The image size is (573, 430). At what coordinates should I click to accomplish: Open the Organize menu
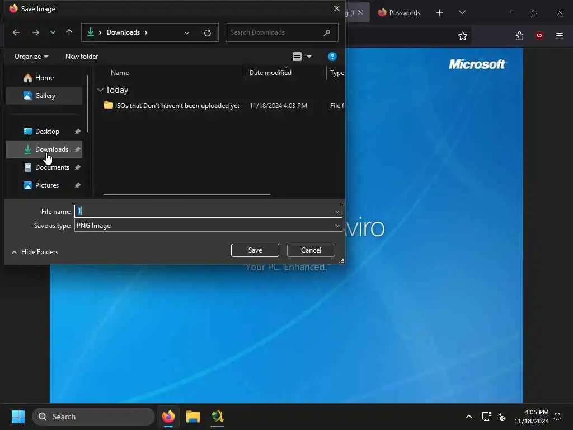tap(31, 57)
